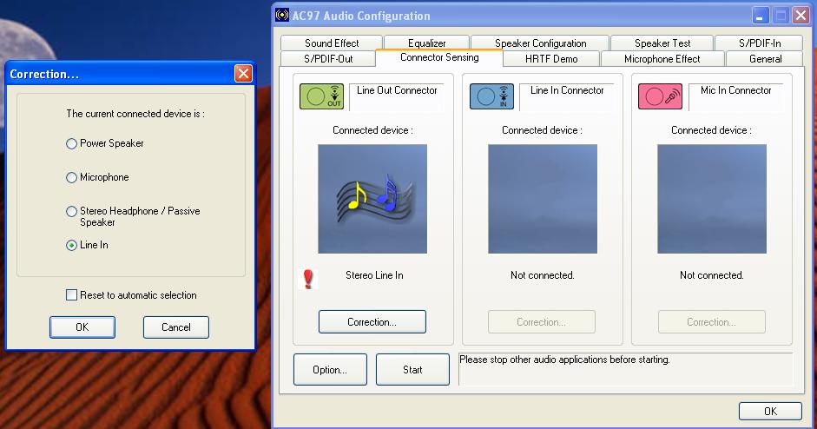Click the Line Out Connector label
This screenshot has width=817, height=429.
[x=397, y=90]
